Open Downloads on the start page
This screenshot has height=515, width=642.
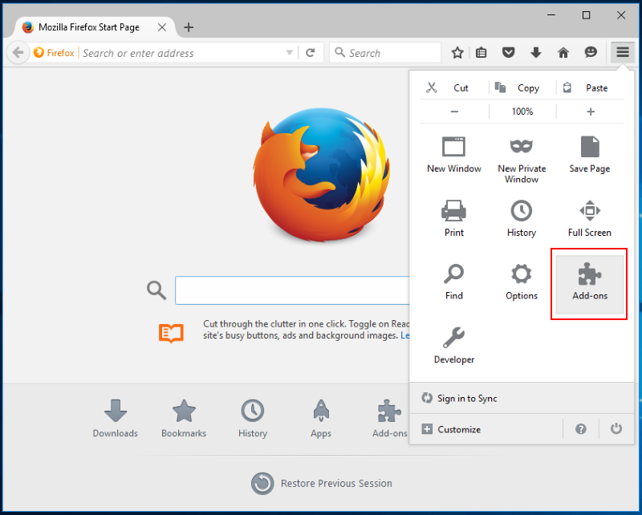[x=115, y=419]
